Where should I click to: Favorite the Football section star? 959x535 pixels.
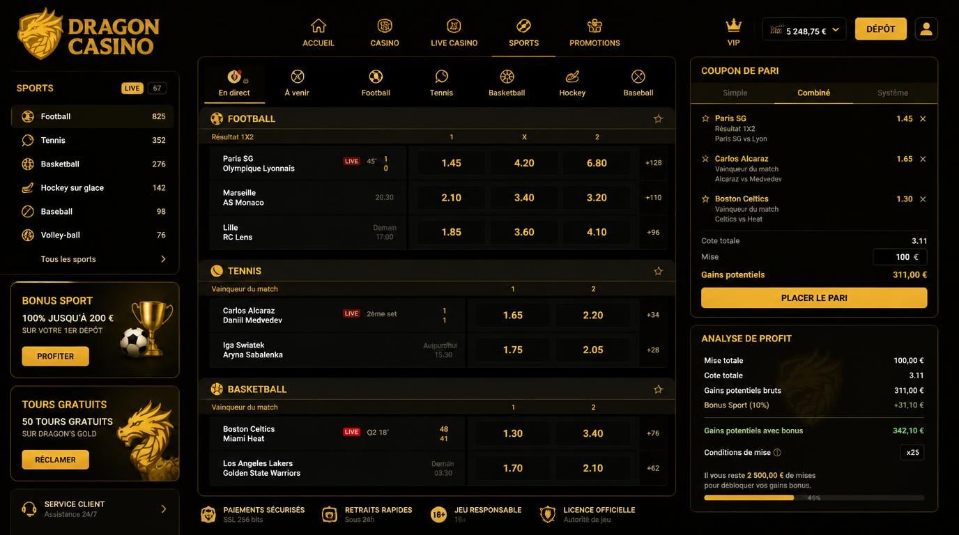(x=658, y=118)
